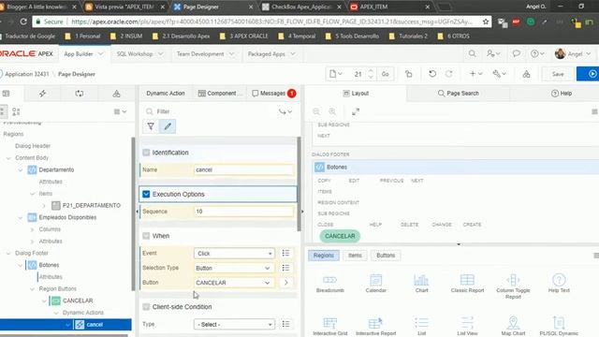Collapse the When property group
Screen dimensions: 599x337
146,236
